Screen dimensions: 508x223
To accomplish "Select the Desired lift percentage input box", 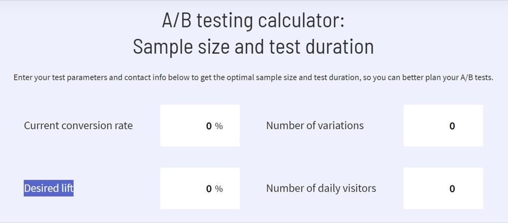I will coord(200,188).
